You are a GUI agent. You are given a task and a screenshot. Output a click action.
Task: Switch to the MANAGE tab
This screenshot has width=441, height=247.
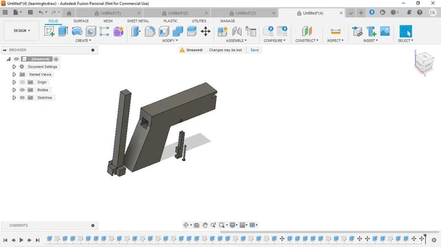[x=228, y=21]
